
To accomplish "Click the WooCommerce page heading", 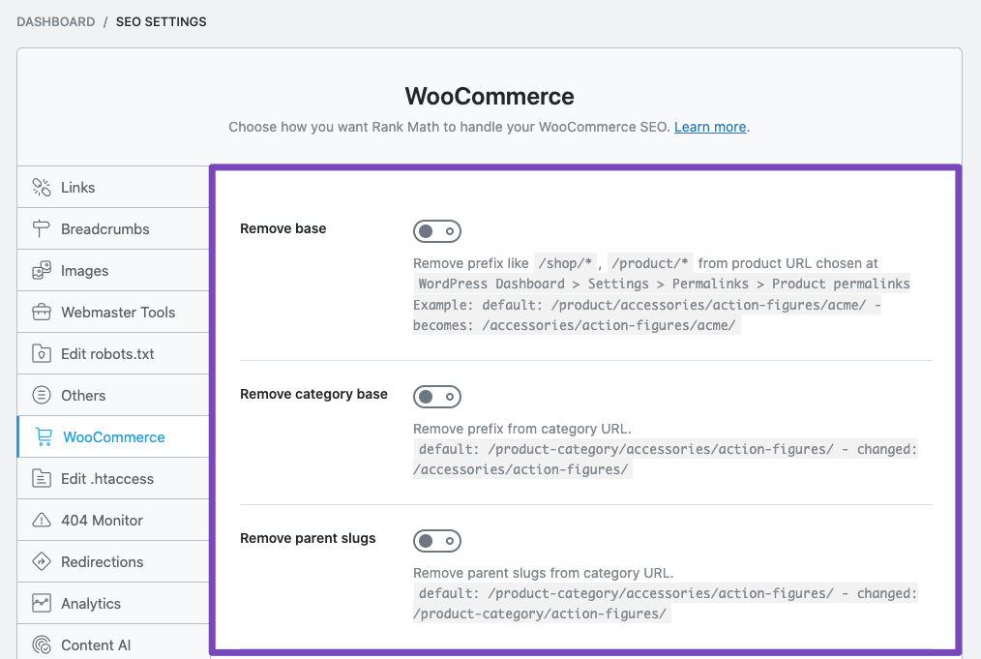I will point(490,97).
